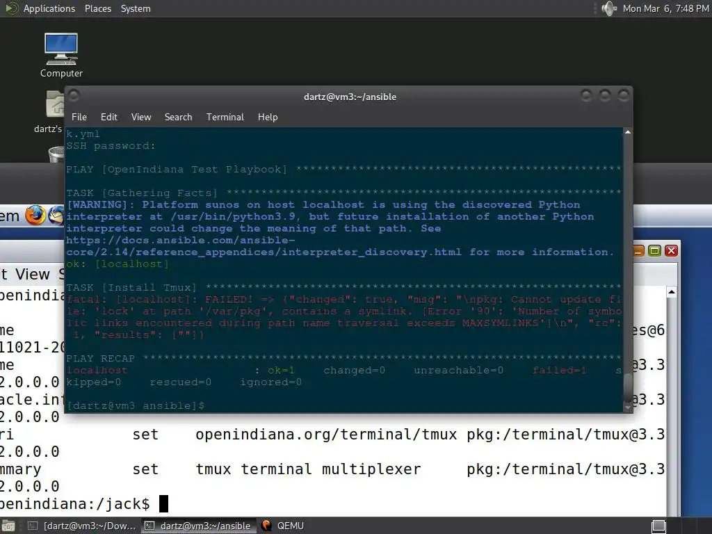Image resolution: width=712 pixels, height=534 pixels.
Task: Click the 'fatal: [localhost]: FAILED!' text
Action: (x=159, y=299)
